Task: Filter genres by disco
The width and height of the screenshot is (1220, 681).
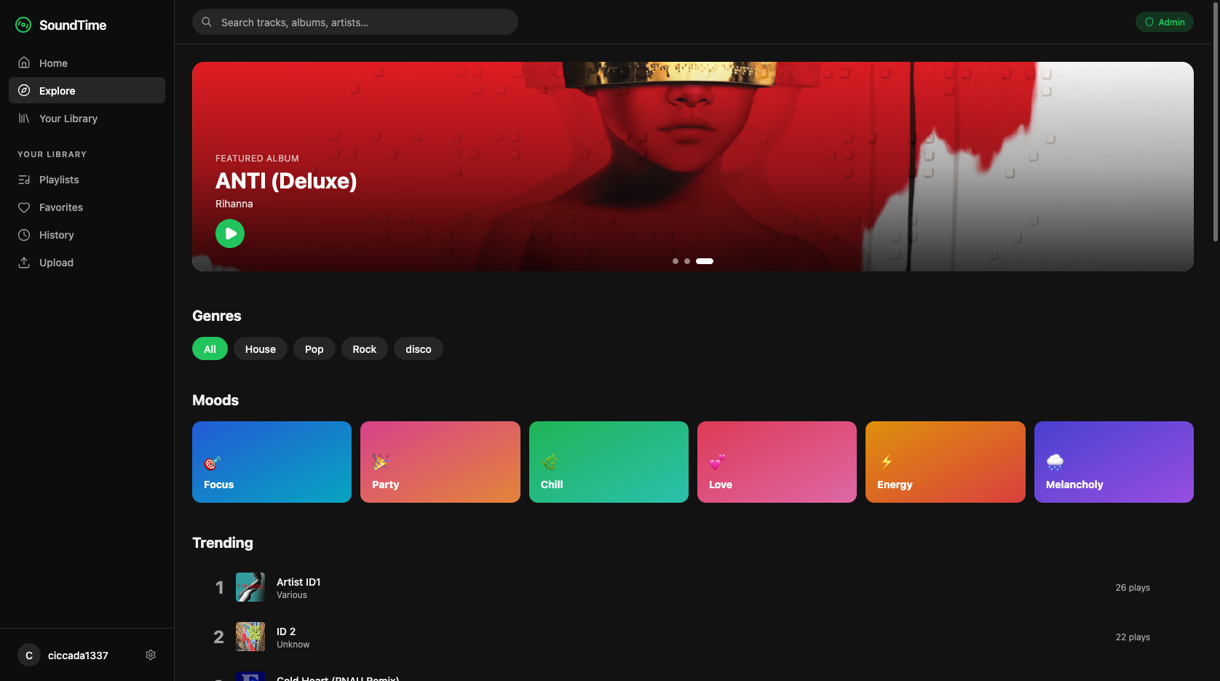Action: coord(419,349)
